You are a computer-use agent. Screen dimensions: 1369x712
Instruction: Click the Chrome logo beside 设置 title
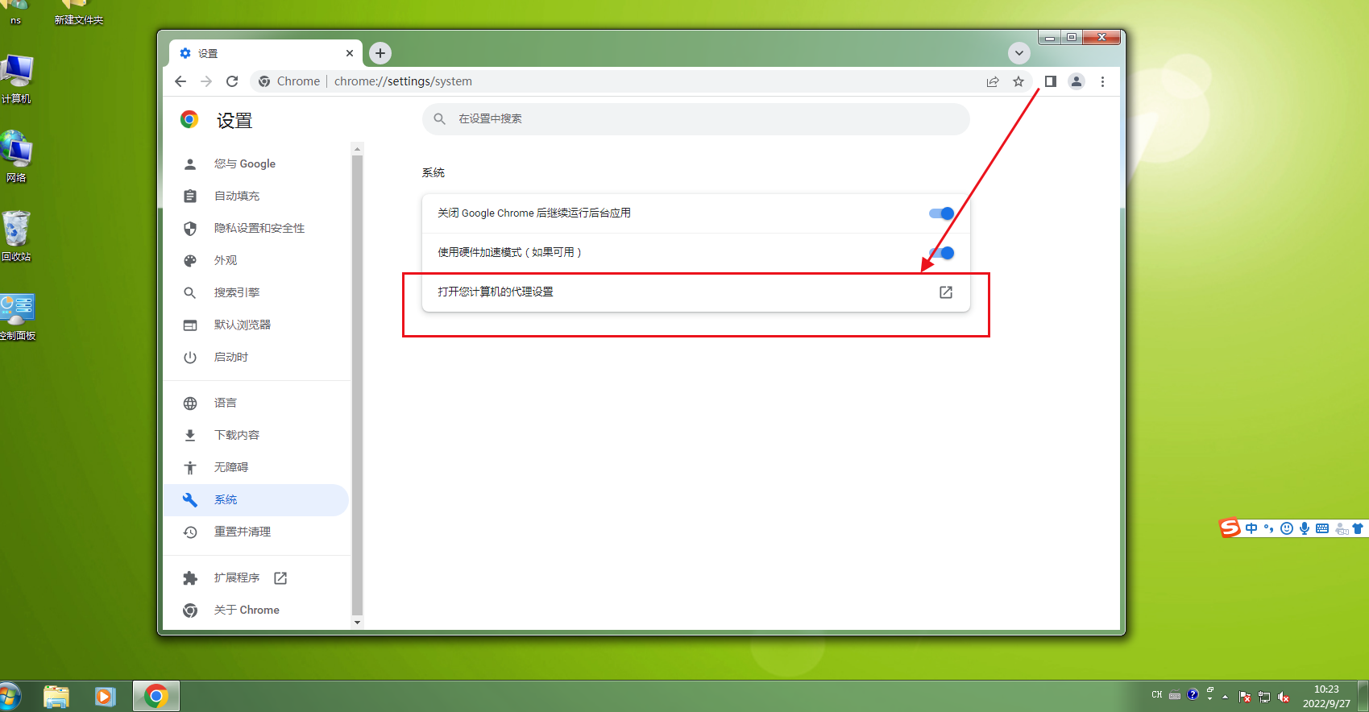189,119
